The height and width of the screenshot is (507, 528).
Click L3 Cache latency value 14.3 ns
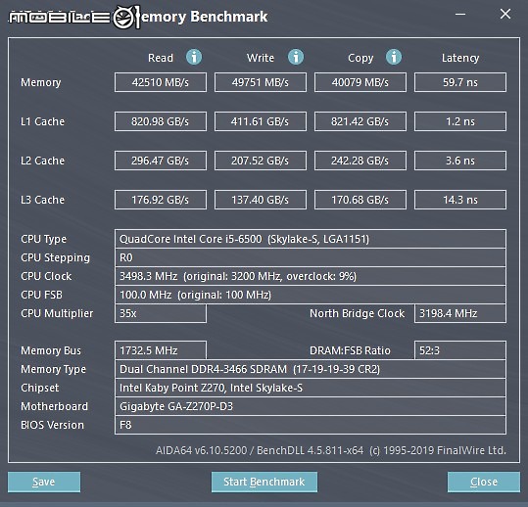tap(460, 200)
